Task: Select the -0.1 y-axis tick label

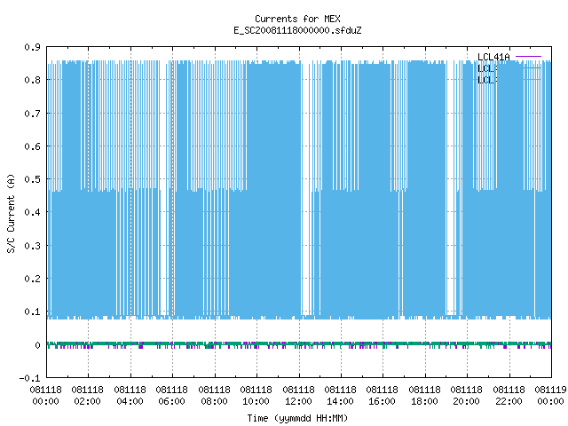Action: 29,378
